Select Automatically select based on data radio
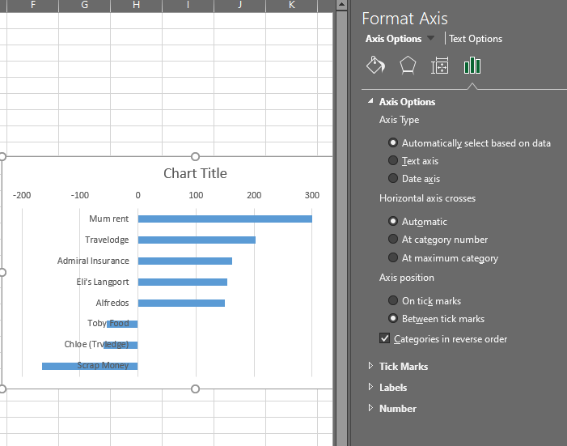Image resolution: width=567 pixels, height=446 pixels. click(x=393, y=142)
